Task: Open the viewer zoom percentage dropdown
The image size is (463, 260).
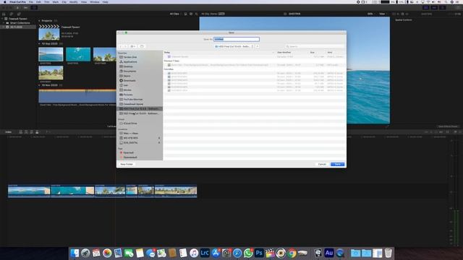Action: [x=370, y=14]
